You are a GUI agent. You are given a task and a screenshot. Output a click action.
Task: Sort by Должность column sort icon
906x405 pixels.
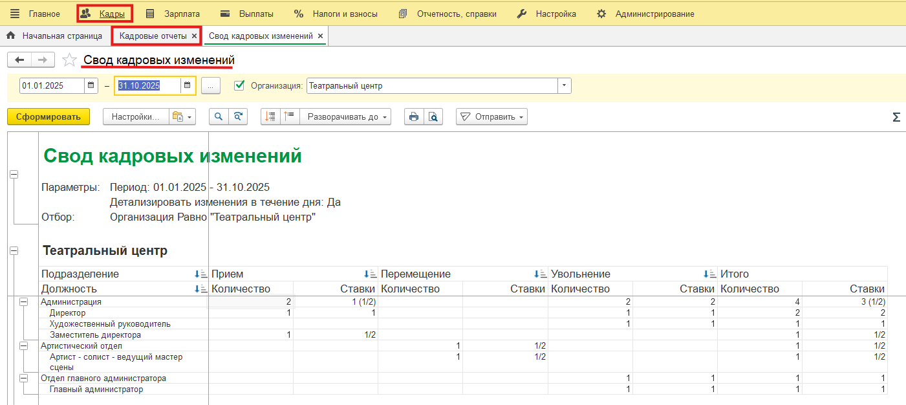click(x=200, y=289)
